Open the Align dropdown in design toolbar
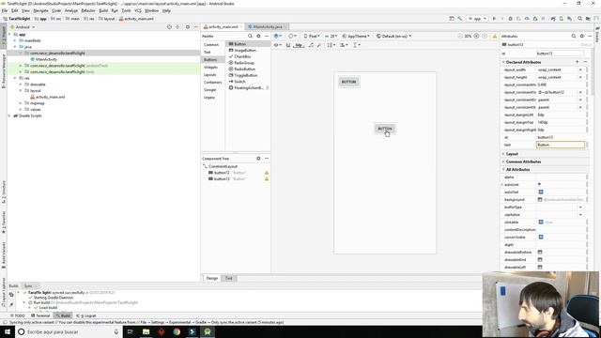The image size is (601, 338). click(x=344, y=45)
